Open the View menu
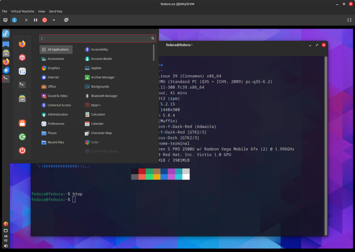Viewport: 355px width, 252px height. coord(41,11)
